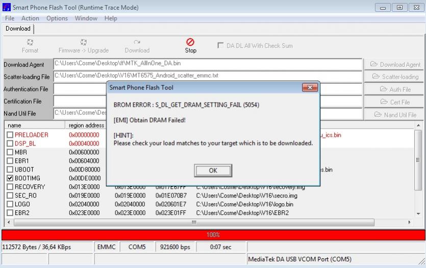Image resolution: width=426 pixels, height=268 pixels.
Task: Select the Download tab
Action: tap(18, 29)
